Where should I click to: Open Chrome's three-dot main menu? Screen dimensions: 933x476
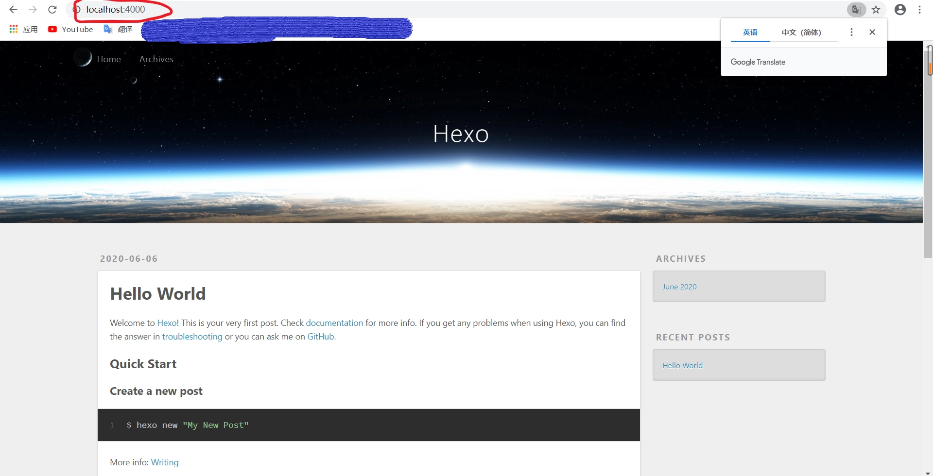[919, 10]
